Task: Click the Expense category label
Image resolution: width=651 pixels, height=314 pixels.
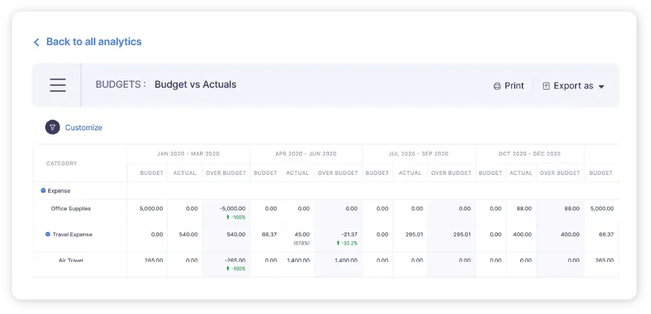Action: 59,191
